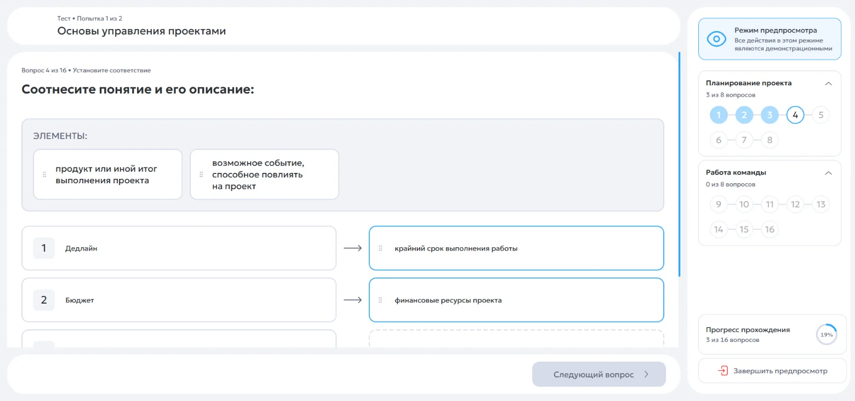Click 'Завершить предпросмотр' button
855x401 pixels.
tap(772, 371)
